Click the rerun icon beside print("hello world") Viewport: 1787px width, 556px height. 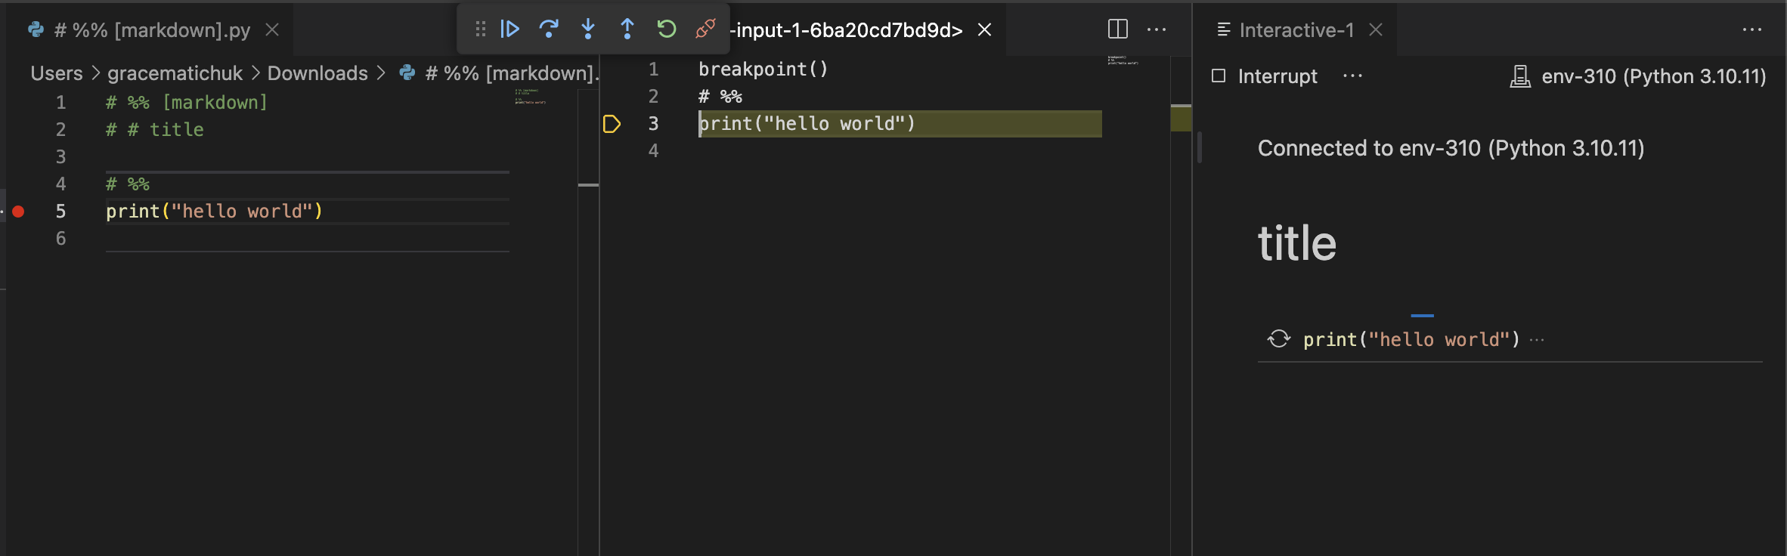1278,339
